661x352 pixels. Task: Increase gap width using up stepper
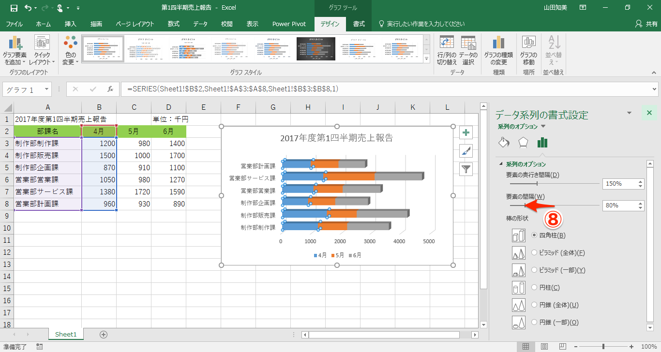click(x=641, y=203)
